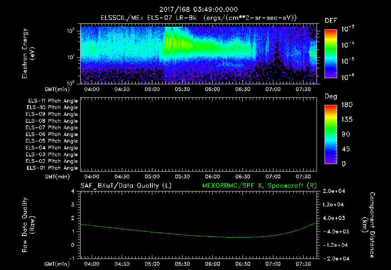Click the date title 2017/168 03:49:00.000
This screenshot has height=270, width=391.
tap(199, 10)
